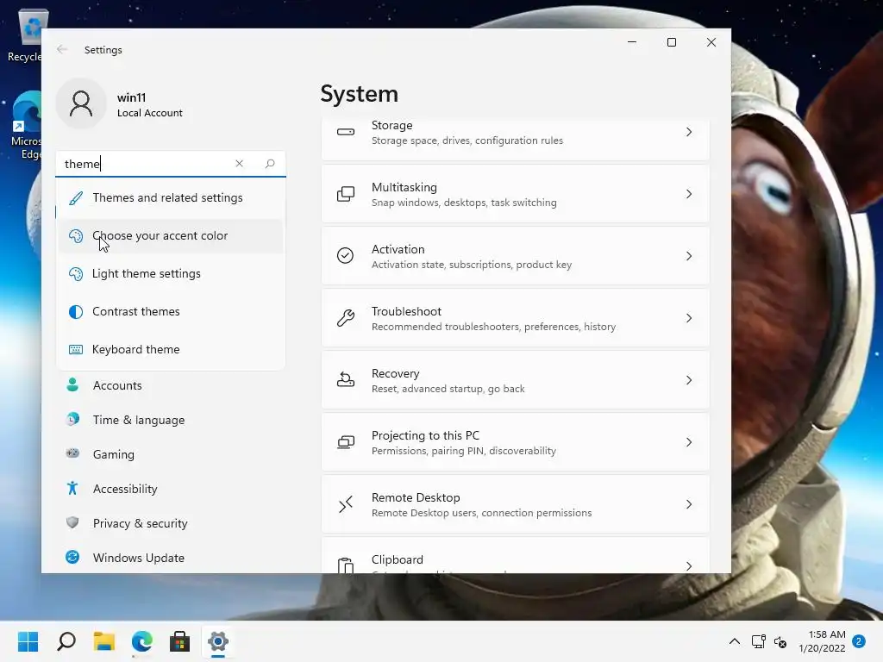This screenshot has width=883, height=662.
Task: Click the Accessibility figure icon
Action: click(72, 488)
